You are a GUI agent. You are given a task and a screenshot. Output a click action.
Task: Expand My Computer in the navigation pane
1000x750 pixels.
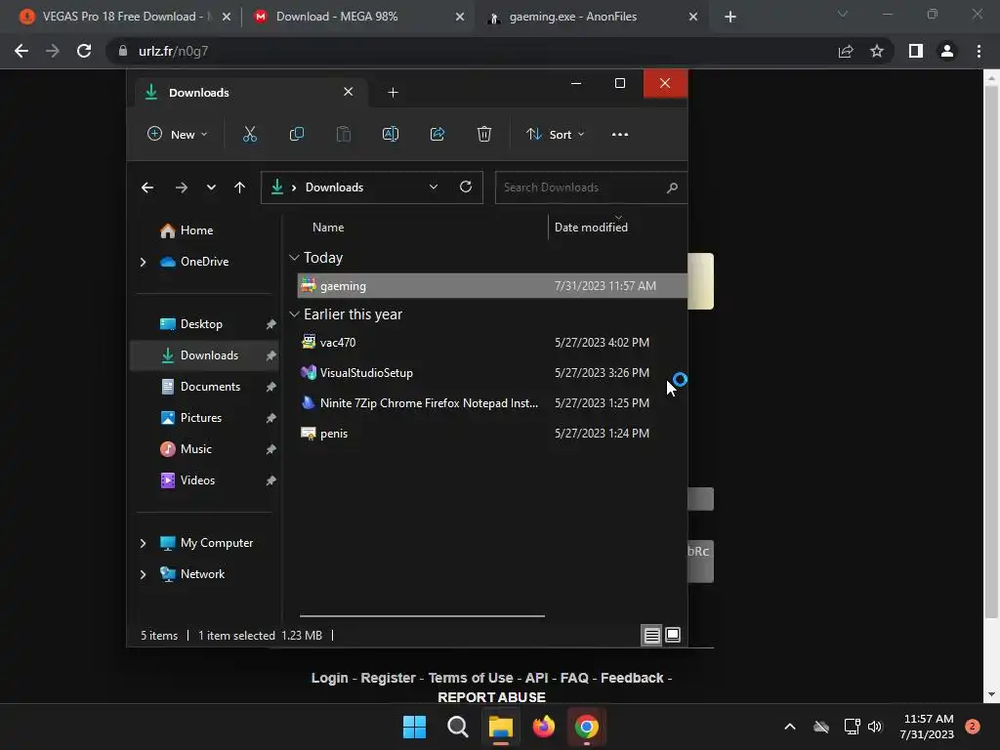pos(143,543)
